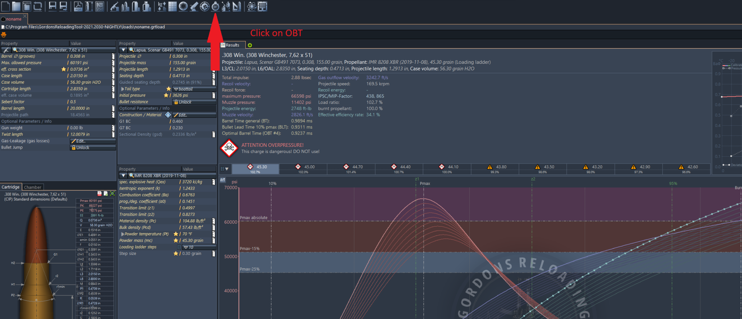The height and width of the screenshot is (319, 742).
Task: Open the projectile database bullets icon
Action: click(x=125, y=6)
